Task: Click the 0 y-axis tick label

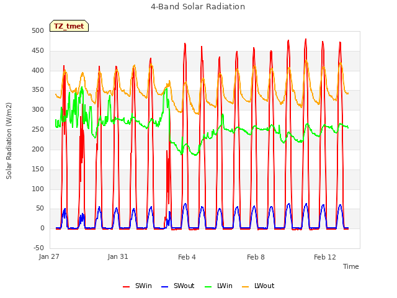Action: 42,228
